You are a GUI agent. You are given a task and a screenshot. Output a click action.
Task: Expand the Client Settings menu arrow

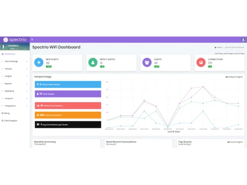[27, 61]
